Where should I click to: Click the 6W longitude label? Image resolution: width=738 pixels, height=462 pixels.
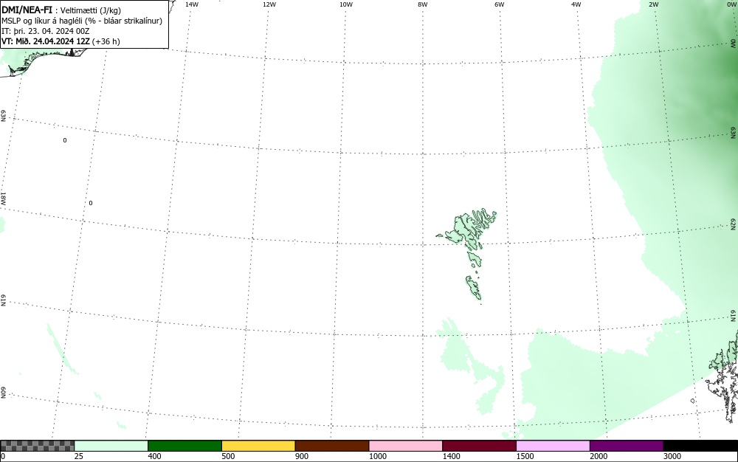[x=500, y=4]
